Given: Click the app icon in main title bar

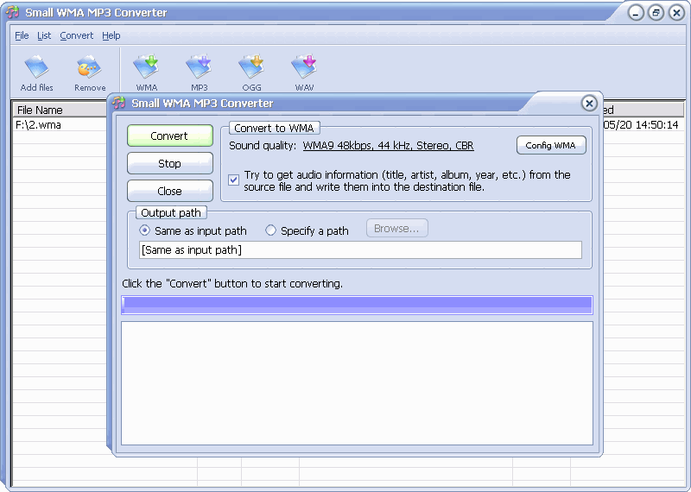Looking at the screenshot, I should (13, 12).
